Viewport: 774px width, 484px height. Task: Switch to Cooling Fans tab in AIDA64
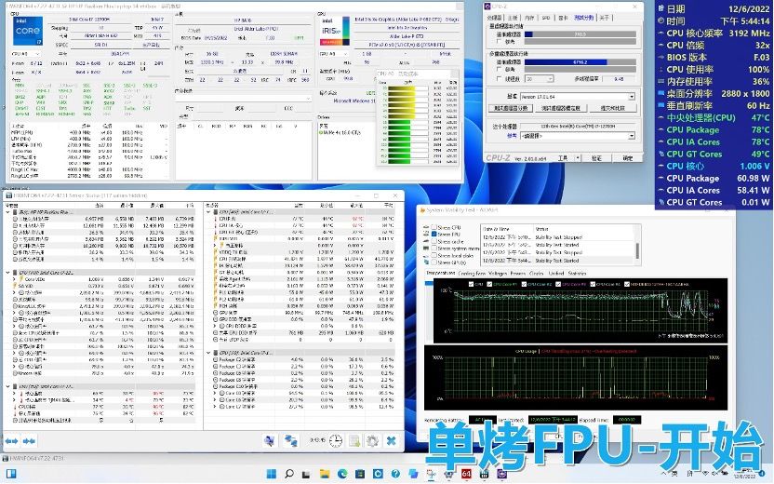[472, 273]
